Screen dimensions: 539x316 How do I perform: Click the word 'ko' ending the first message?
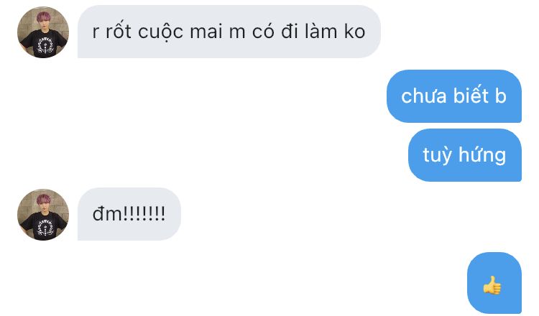coord(355,32)
